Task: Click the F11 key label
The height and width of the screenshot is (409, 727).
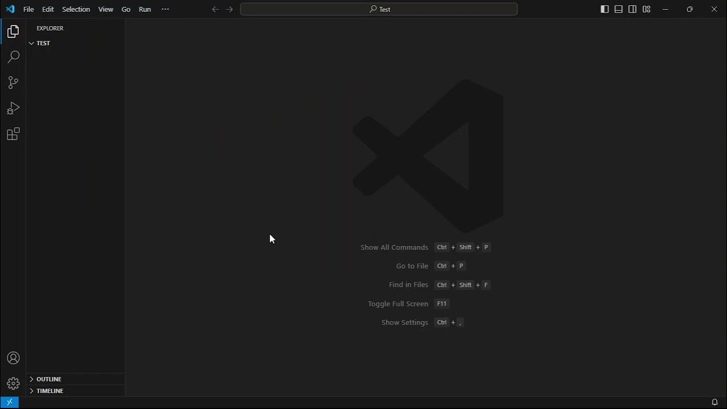Action: [442, 304]
